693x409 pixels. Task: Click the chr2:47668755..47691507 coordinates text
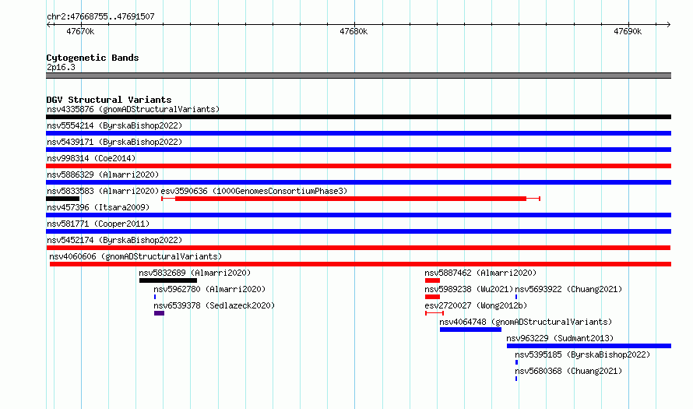point(100,17)
